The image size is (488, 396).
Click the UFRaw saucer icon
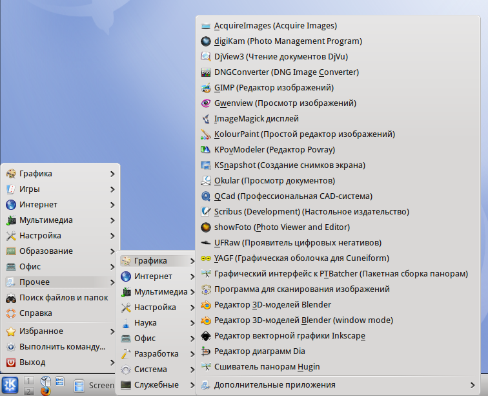[x=206, y=243]
